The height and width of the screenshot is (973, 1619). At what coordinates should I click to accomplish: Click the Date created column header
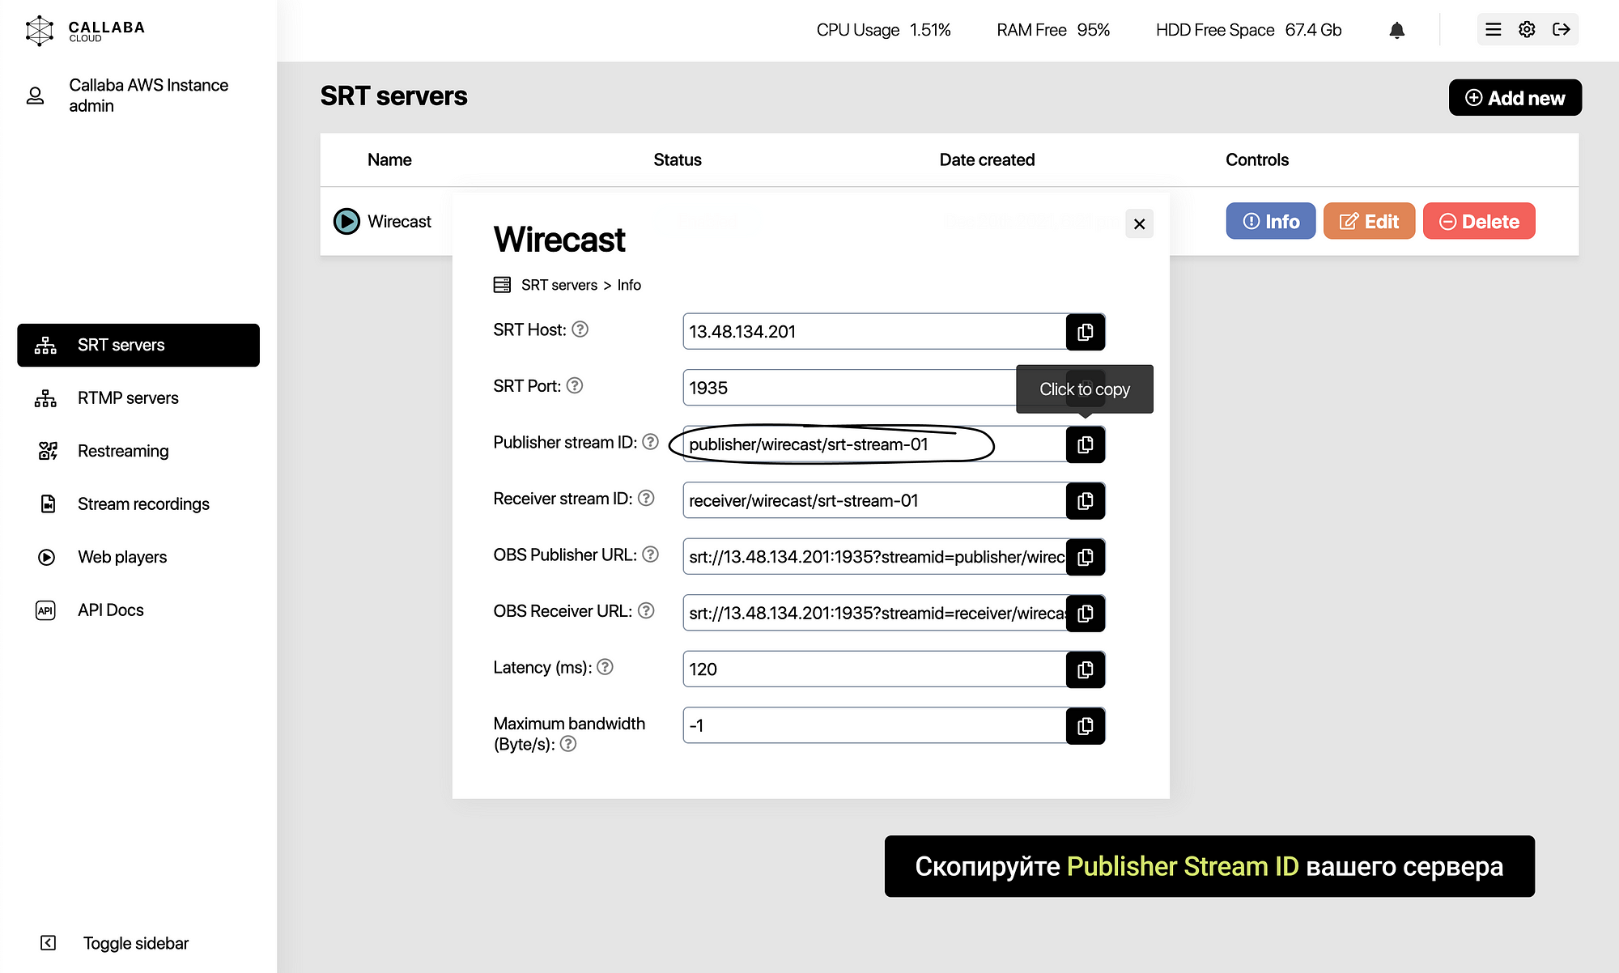987,159
